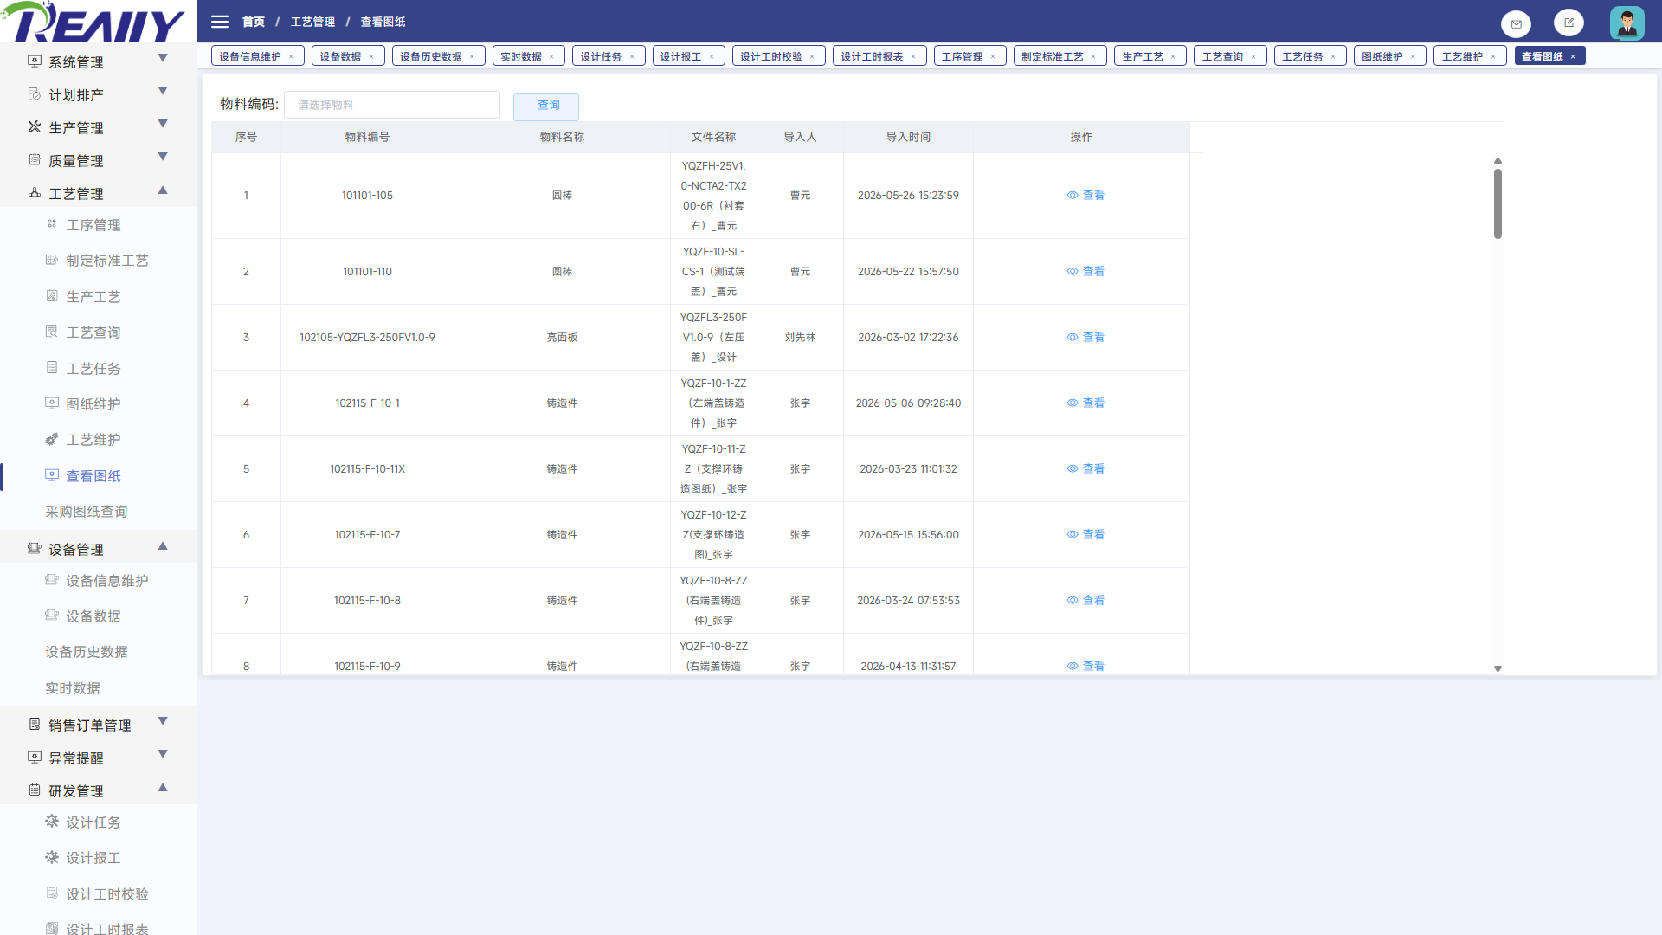Viewport: 1662px width, 935px height.
Task: Open the user avatar profile
Action: (1627, 23)
